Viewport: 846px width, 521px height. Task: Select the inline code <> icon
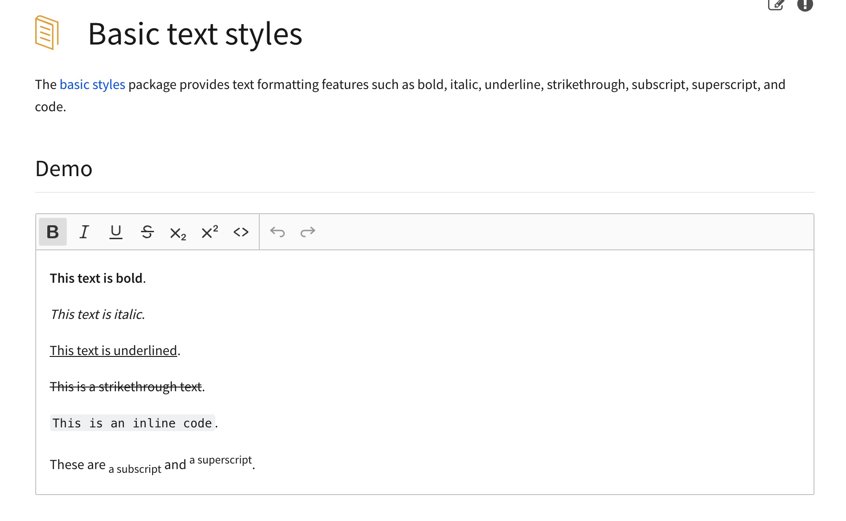coord(240,232)
